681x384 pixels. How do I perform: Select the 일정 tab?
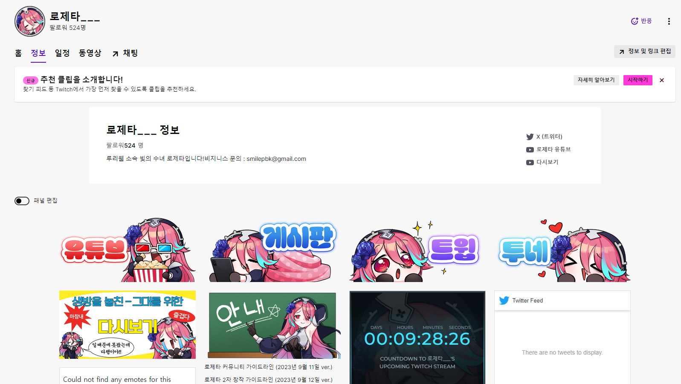click(62, 53)
